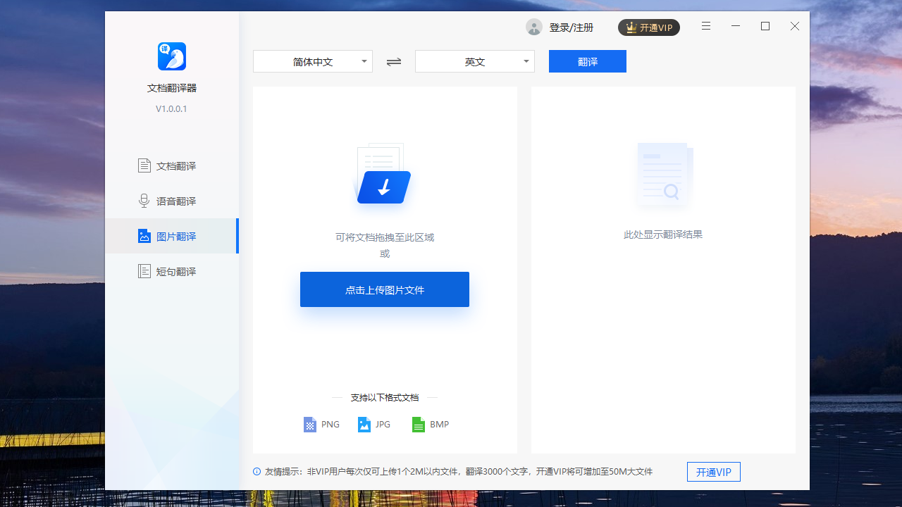Screen dimensions: 902x507
Task: Click the 登录/注册 login link
Action: pos(571,27)
